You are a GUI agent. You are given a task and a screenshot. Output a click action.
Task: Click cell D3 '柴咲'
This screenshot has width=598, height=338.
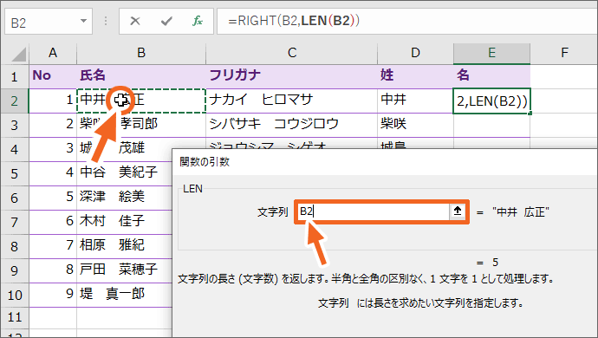(x=415, y=125)
